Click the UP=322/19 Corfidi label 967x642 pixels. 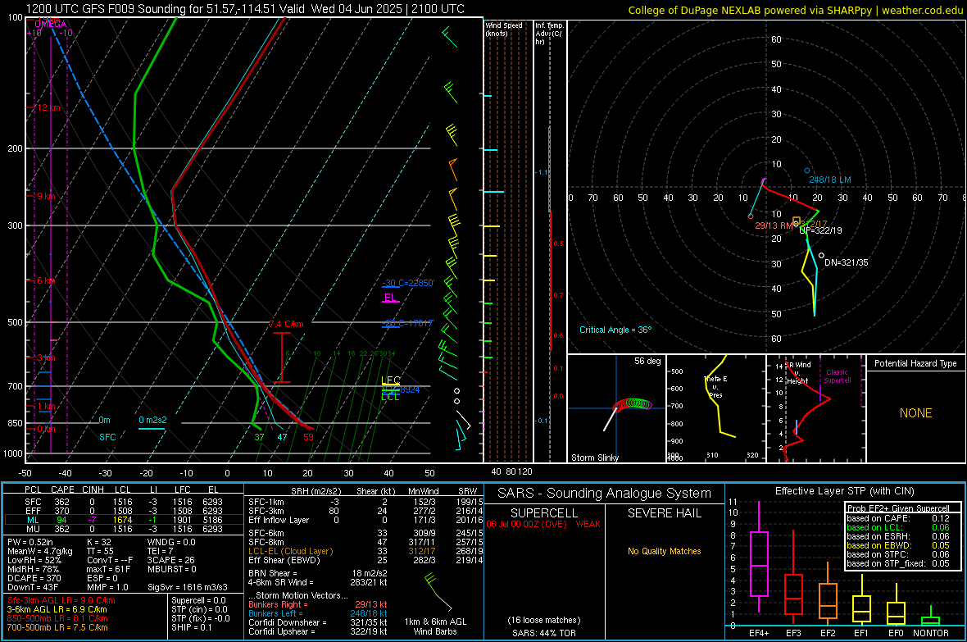[x=821, y=230]
